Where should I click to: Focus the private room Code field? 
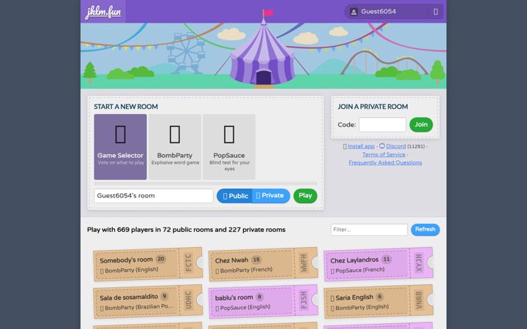(x=383, y=124)
